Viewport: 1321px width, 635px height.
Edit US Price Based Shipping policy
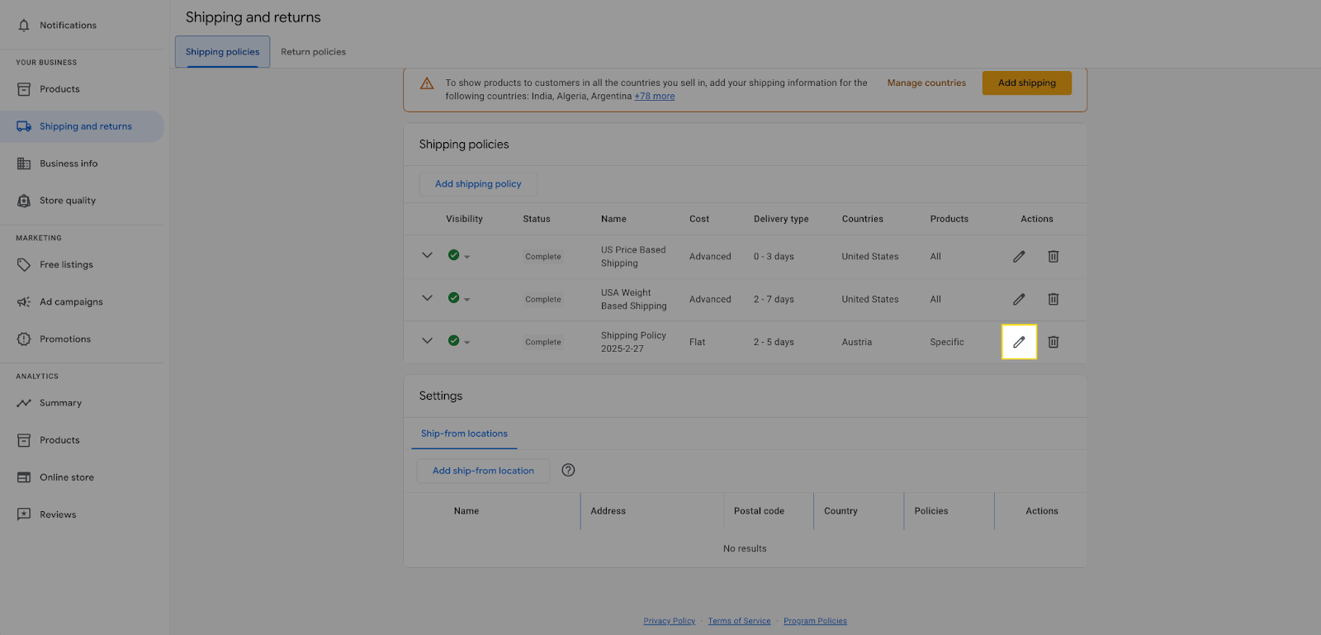pos(1019,257)
